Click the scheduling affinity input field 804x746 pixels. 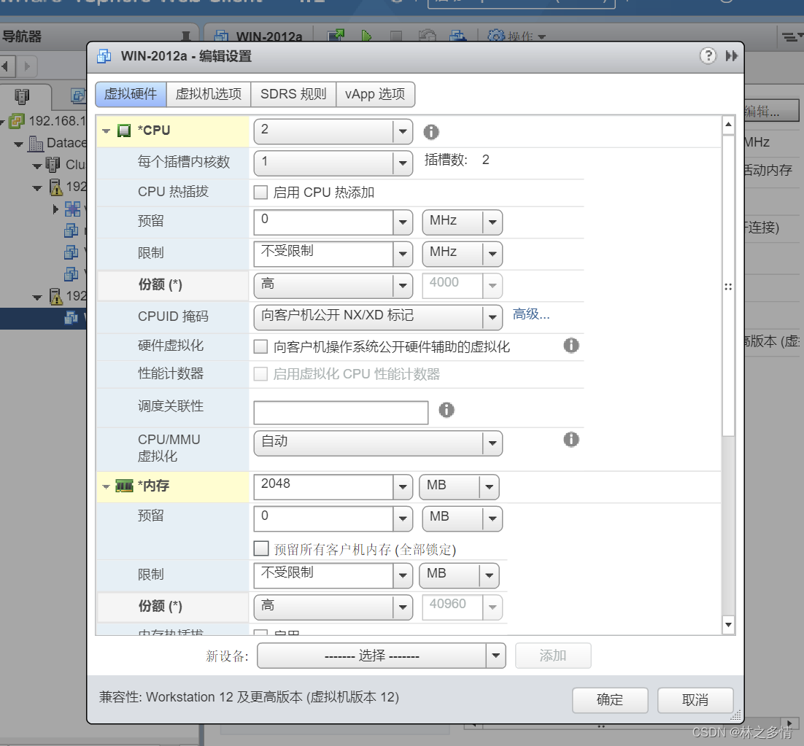click(341, 413)
